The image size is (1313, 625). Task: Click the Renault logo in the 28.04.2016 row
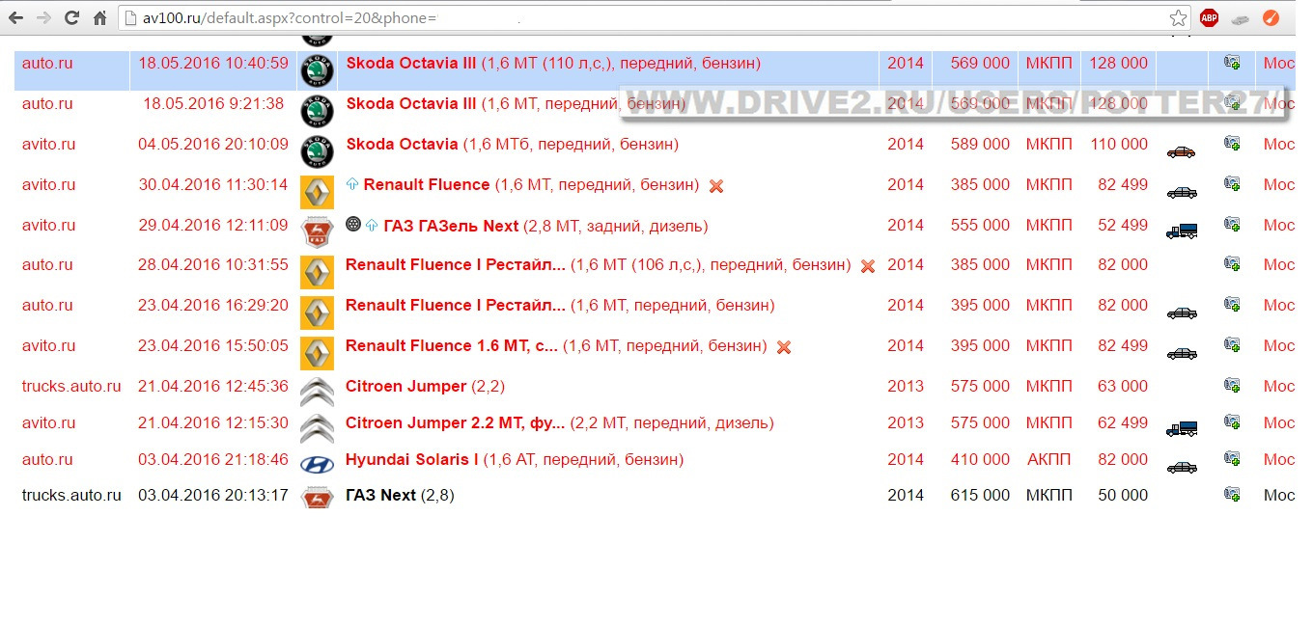click(x=318, y=272)
